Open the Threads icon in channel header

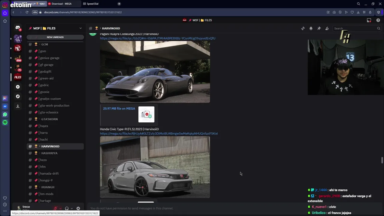click(x=303, y=28)
